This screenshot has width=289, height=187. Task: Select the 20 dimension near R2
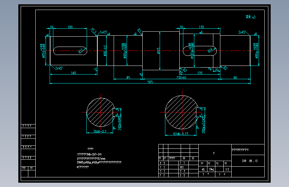point(217,70)
